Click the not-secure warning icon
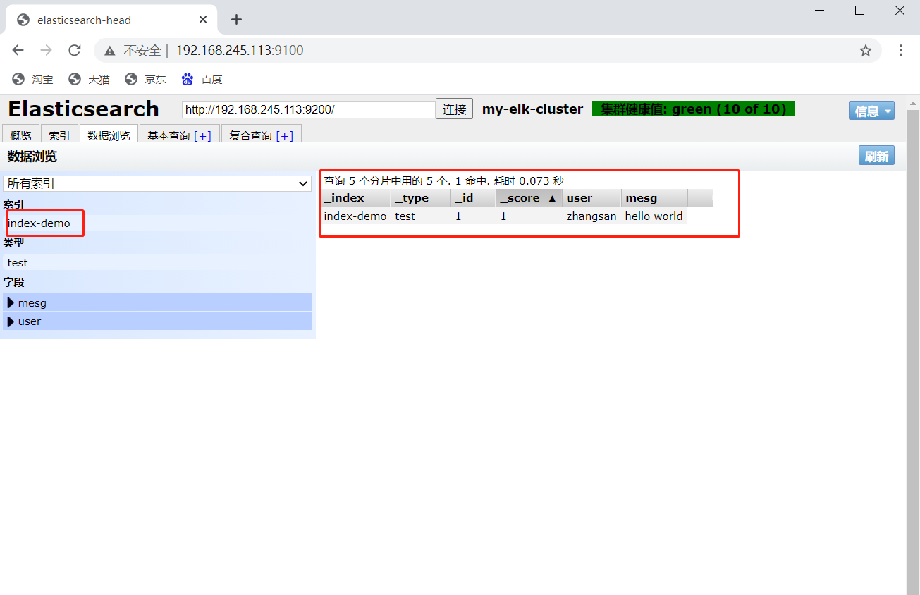920x595 pixels. [x=110, y=51]
